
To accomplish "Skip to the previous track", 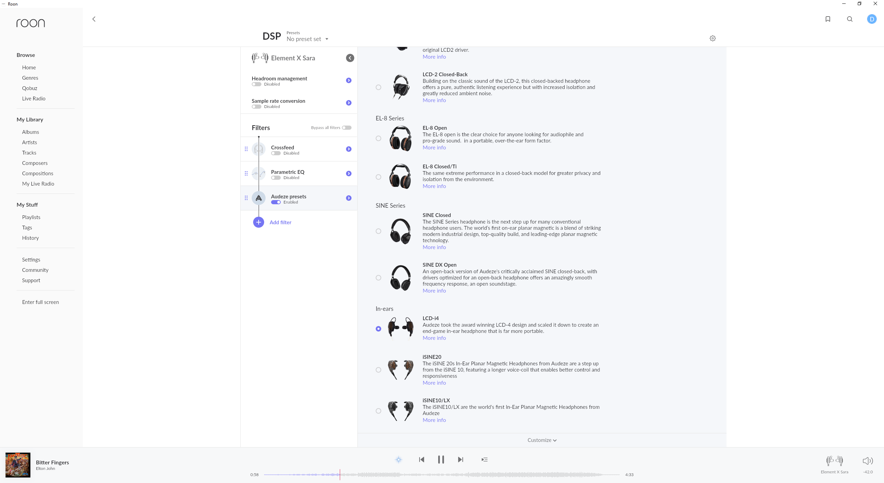I will (421, 460).
